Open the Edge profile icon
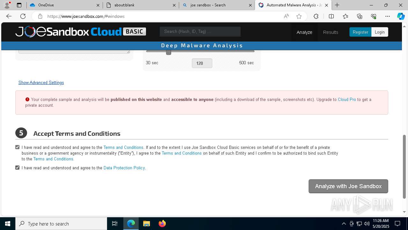The image size is (408, 230). [x=7, y=5]
